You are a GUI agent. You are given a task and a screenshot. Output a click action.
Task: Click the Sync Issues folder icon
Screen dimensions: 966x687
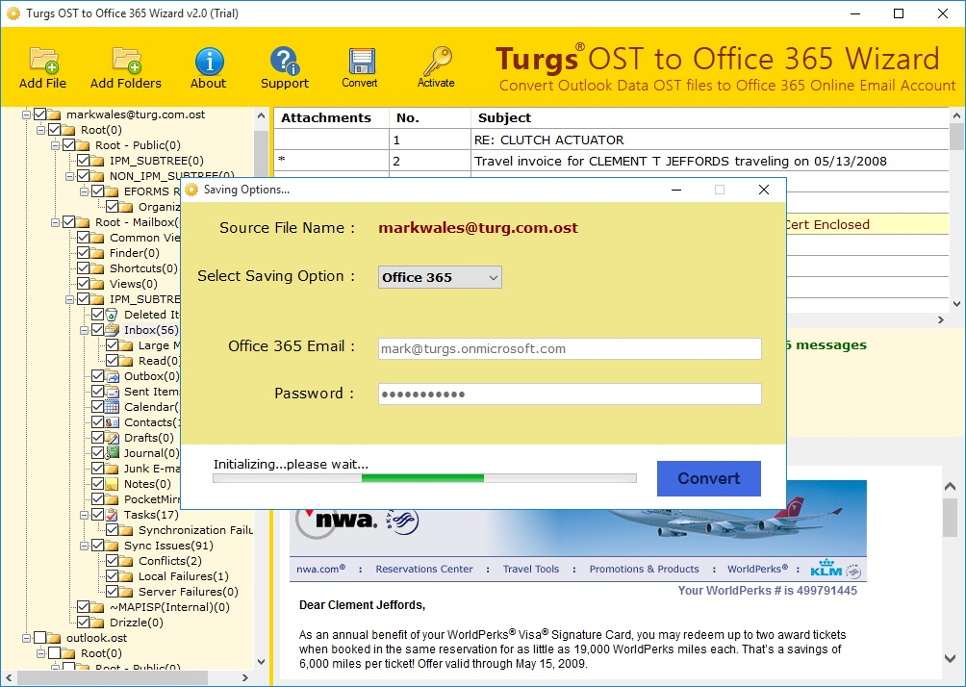113,546
